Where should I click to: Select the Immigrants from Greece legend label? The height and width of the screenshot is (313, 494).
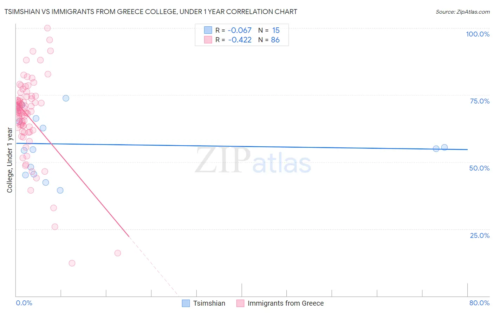286,303
